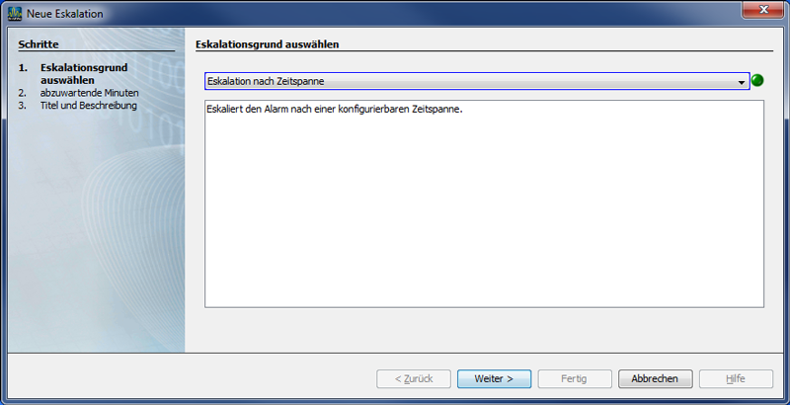Click the description text "Eskaliert den Alarm..."

(x=335, y=109)
